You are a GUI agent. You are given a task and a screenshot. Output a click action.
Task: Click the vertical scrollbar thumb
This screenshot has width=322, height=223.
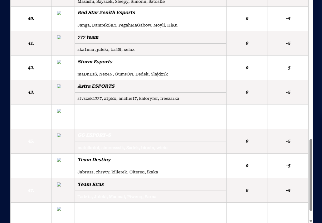(x=311, y=175)
